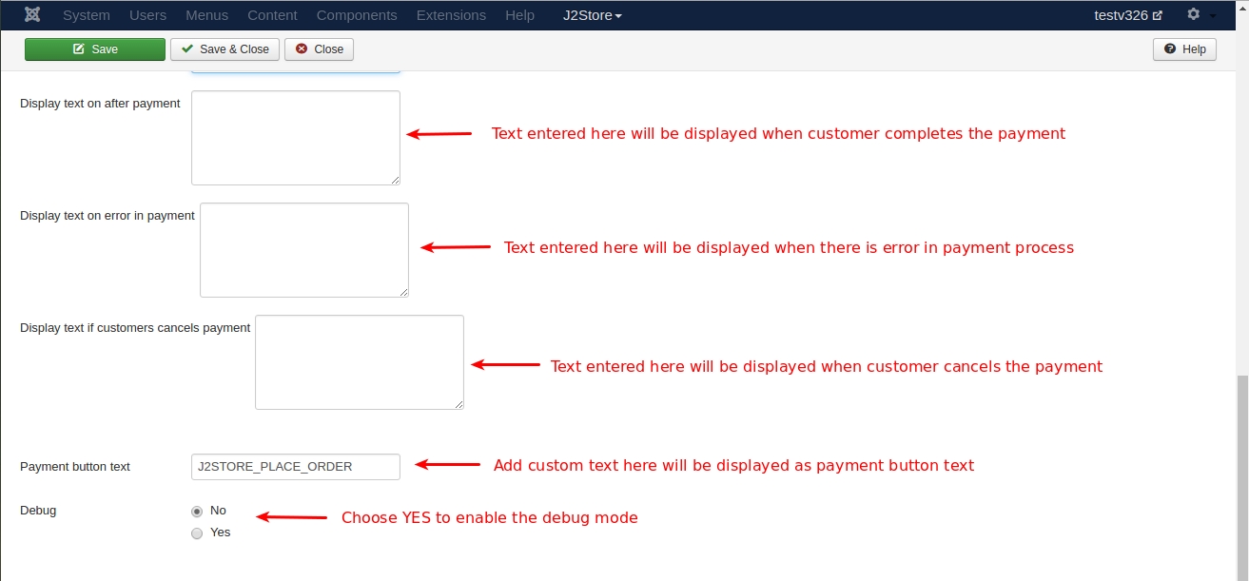Click the Display text on after payment label

click(100, 104)
